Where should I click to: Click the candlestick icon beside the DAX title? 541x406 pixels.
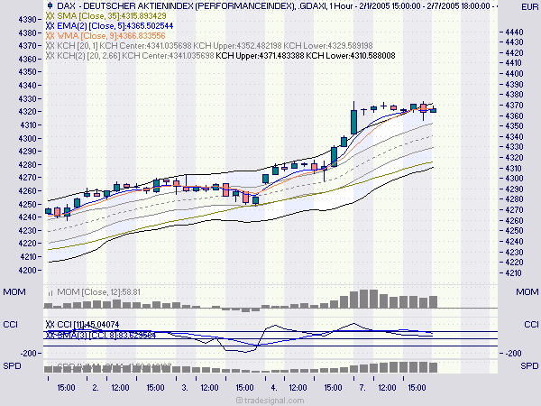click(x=50, y=6)
